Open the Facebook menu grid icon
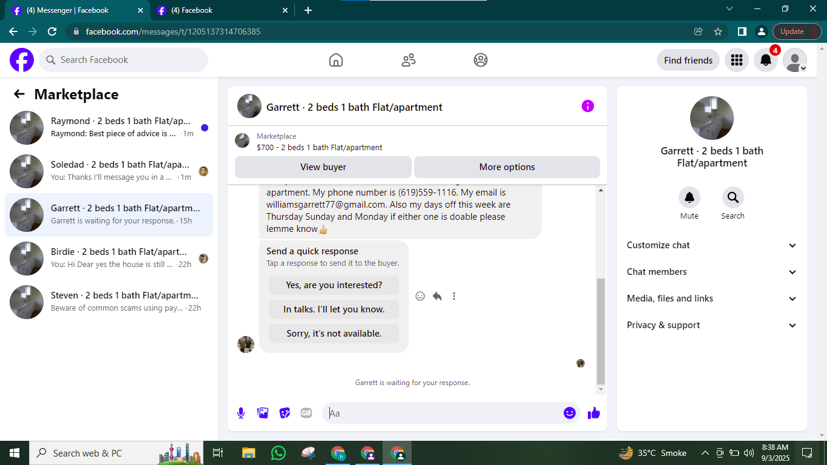This screenshot has height=465, width=827. tap(737, 60)
